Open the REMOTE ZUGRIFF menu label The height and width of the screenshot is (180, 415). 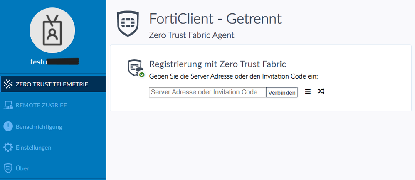[41, 105]
